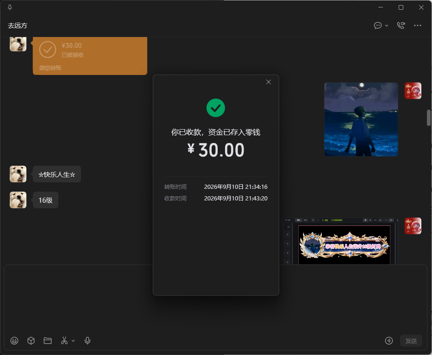Viewport: 432px width, 355px height.
Task: Click the ☆快乐人生☆ message bubble
Action: point(57,174)
